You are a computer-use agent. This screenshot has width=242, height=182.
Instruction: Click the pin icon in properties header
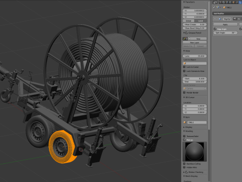tap(214, 8)
